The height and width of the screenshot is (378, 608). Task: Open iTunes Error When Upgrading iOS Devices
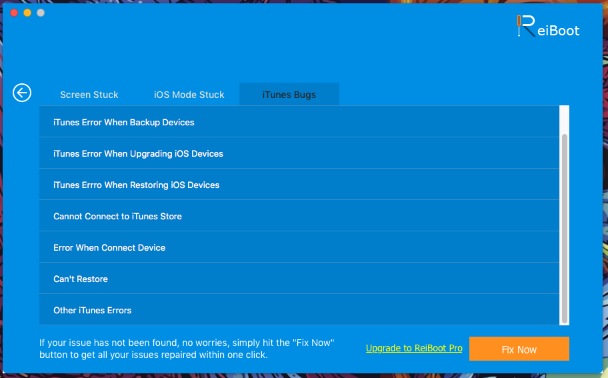click(x=299, y=153)
